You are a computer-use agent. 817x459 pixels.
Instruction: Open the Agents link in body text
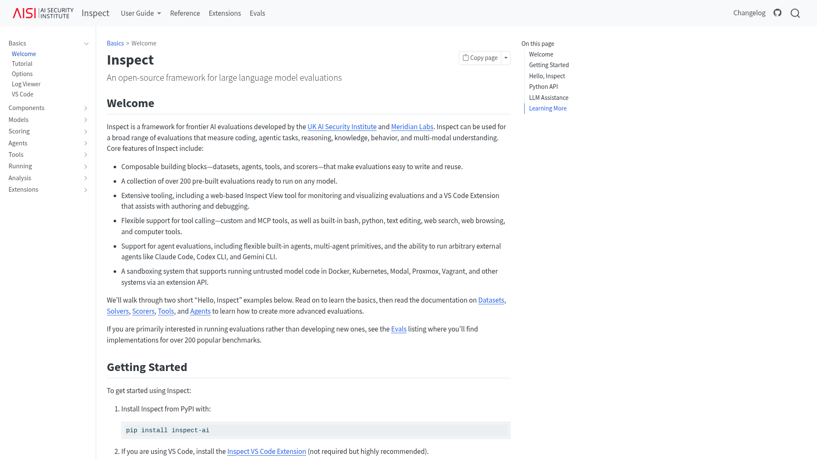point(200,311)
